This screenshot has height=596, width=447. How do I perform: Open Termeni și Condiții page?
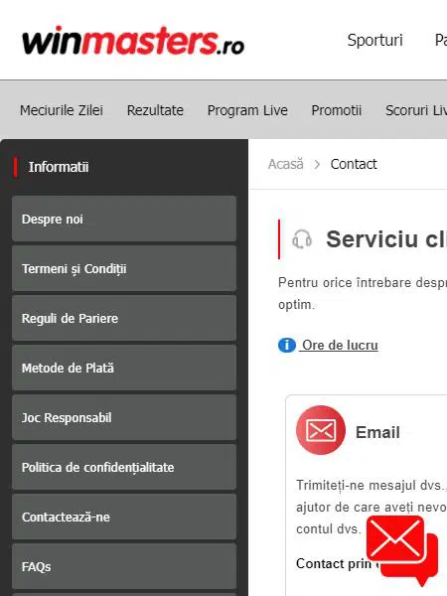pos(124,269)
